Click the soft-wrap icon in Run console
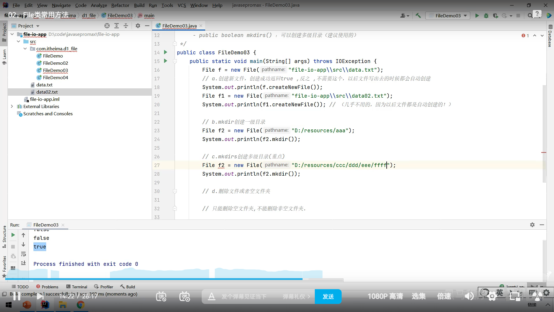The image size is (554, 312). coord(23,254)
